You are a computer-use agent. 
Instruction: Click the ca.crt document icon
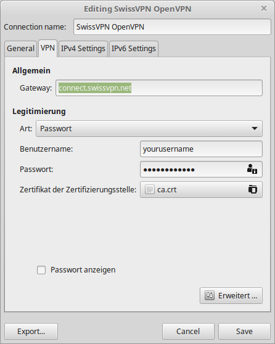pos(149,189)
